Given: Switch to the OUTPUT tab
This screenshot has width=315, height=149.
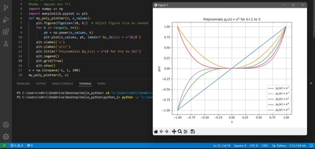Looking at the screenshot, I should (41, 83).
